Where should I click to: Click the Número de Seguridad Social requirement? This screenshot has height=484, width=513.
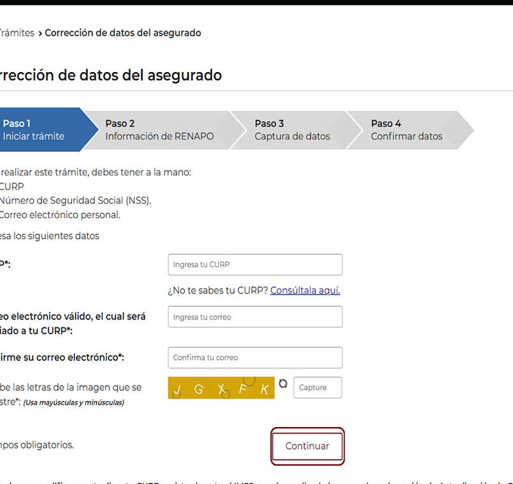(x=75, y=201)
